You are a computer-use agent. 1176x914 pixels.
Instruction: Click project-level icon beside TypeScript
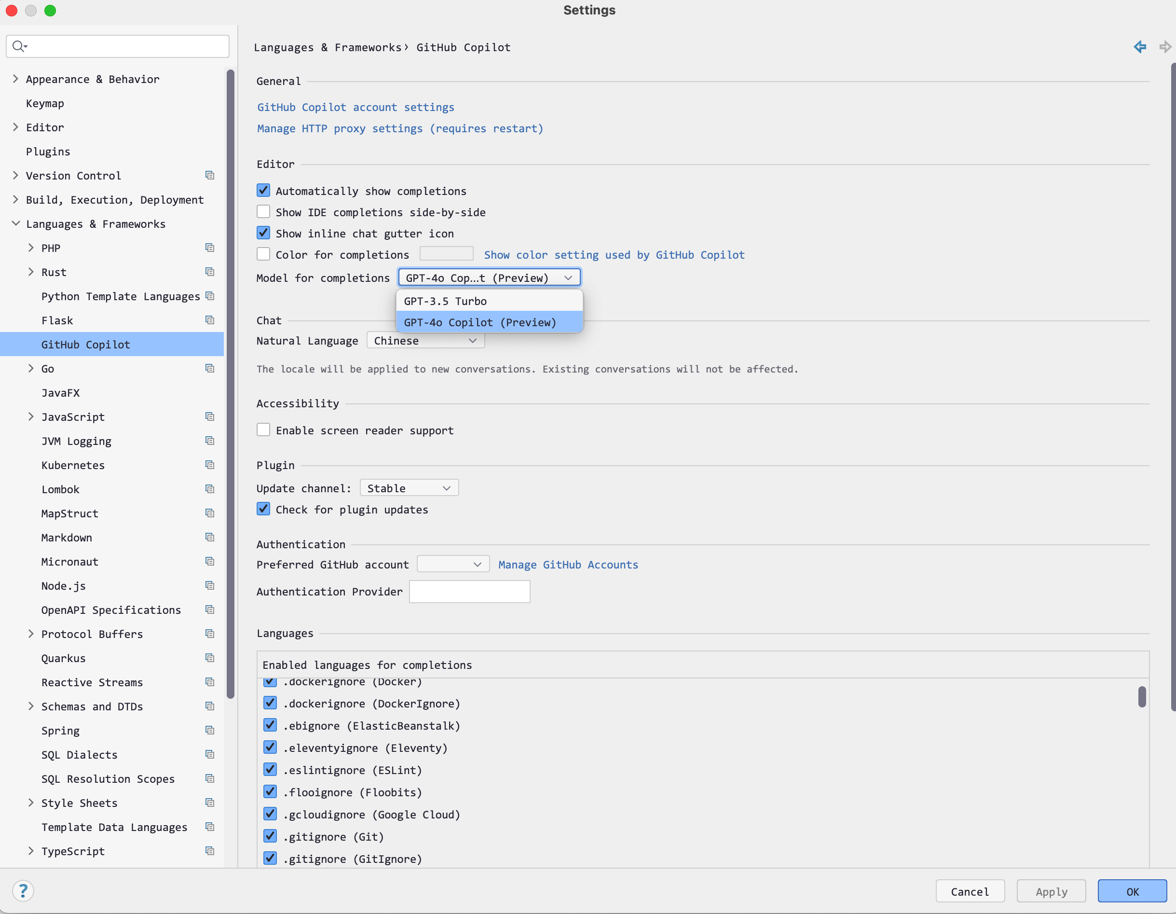tap(210, 851)
